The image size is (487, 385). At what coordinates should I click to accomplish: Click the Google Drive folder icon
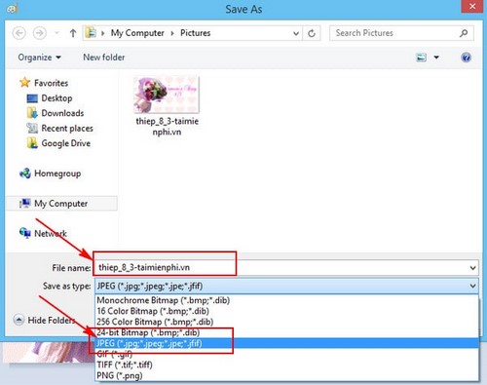pos(32,143)
